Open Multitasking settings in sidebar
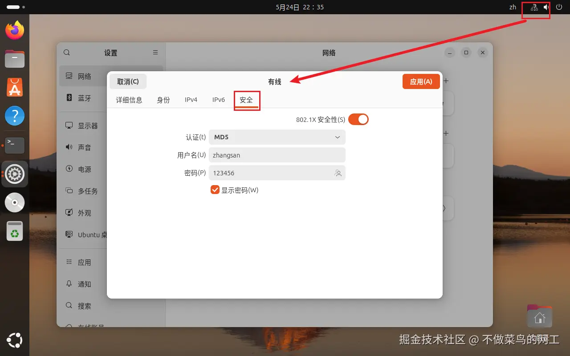Image resolution: width=570 pixels, height=356 pixels. (83, 191)
